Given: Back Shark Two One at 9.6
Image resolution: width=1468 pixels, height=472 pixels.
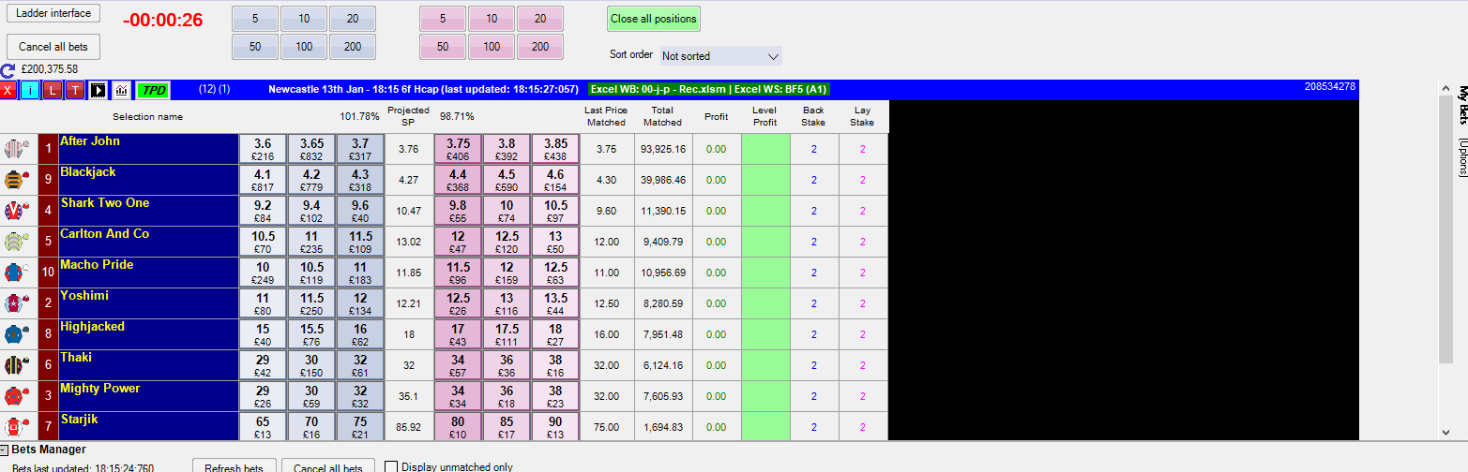Looking at the screenshot, I should pos(360,211).
